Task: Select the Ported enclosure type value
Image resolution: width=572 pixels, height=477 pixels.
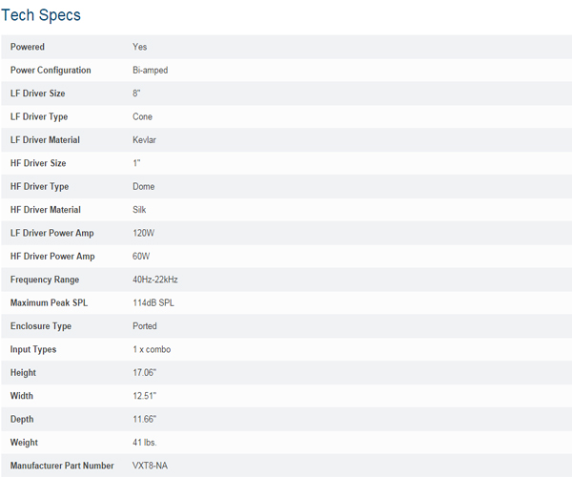Action: click(145, 326)
